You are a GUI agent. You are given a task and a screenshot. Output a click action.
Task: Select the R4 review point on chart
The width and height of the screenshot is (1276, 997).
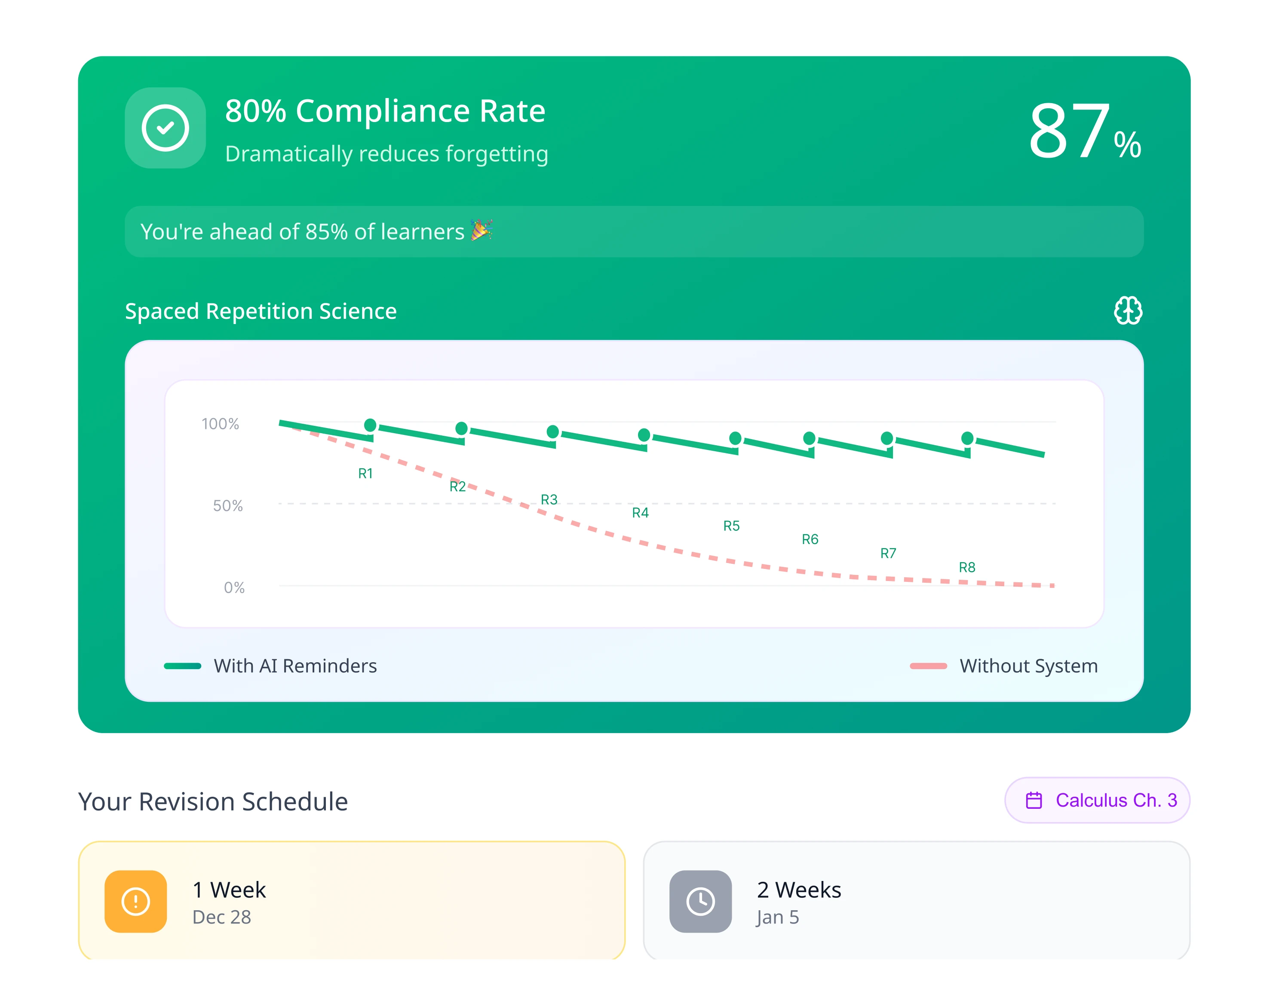coord(644,434)
